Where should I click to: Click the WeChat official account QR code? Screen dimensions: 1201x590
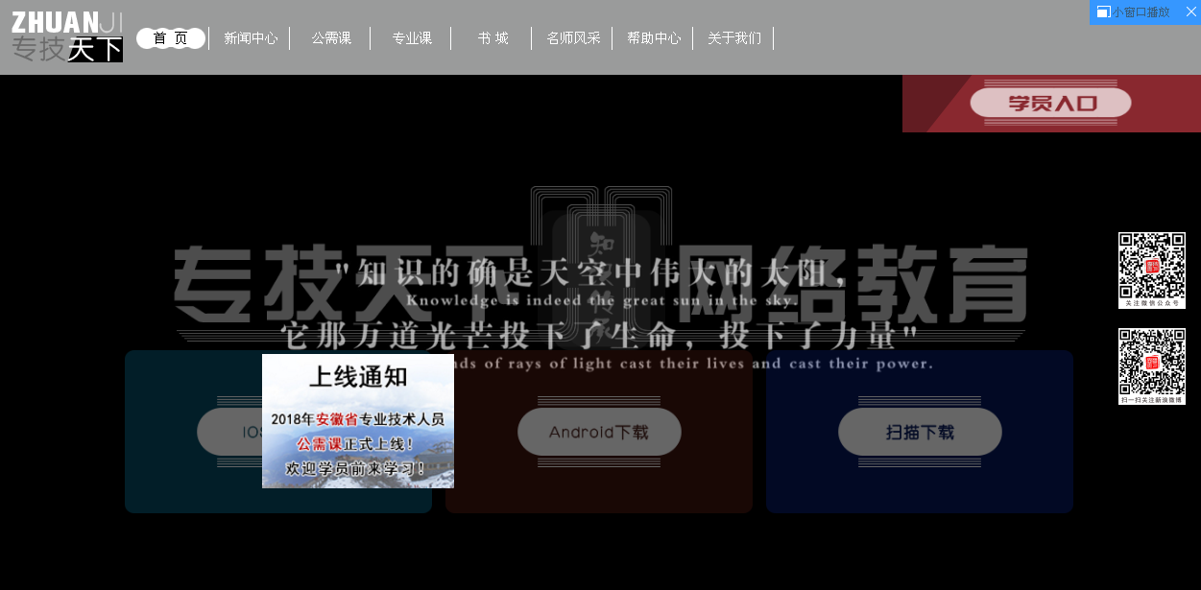point(1151,269)
